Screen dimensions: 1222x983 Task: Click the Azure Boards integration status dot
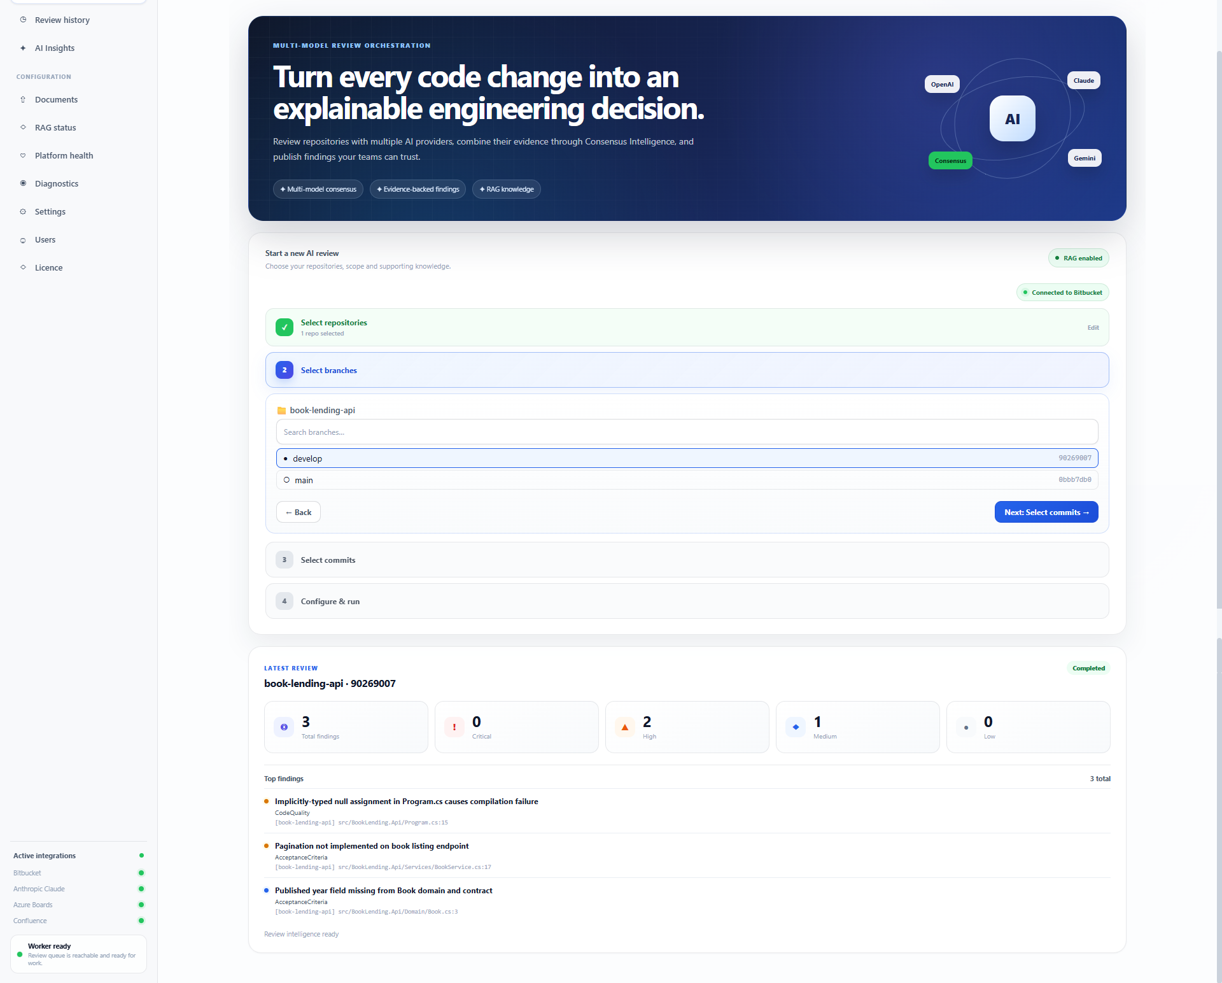[x=141, y=905]
